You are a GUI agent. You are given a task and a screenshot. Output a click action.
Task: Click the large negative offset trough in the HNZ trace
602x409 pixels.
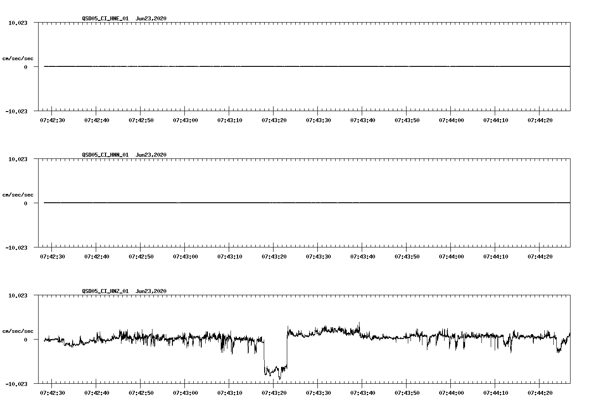[x=276, y=370]
